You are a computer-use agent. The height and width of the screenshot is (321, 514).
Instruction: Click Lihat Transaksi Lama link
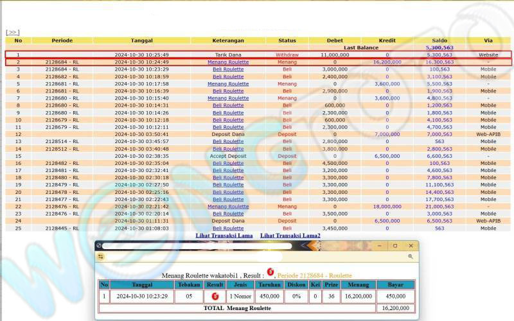[x=224, y=236]
